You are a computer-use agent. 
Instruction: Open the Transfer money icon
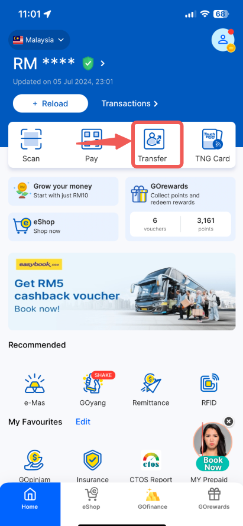pos(154,139)
